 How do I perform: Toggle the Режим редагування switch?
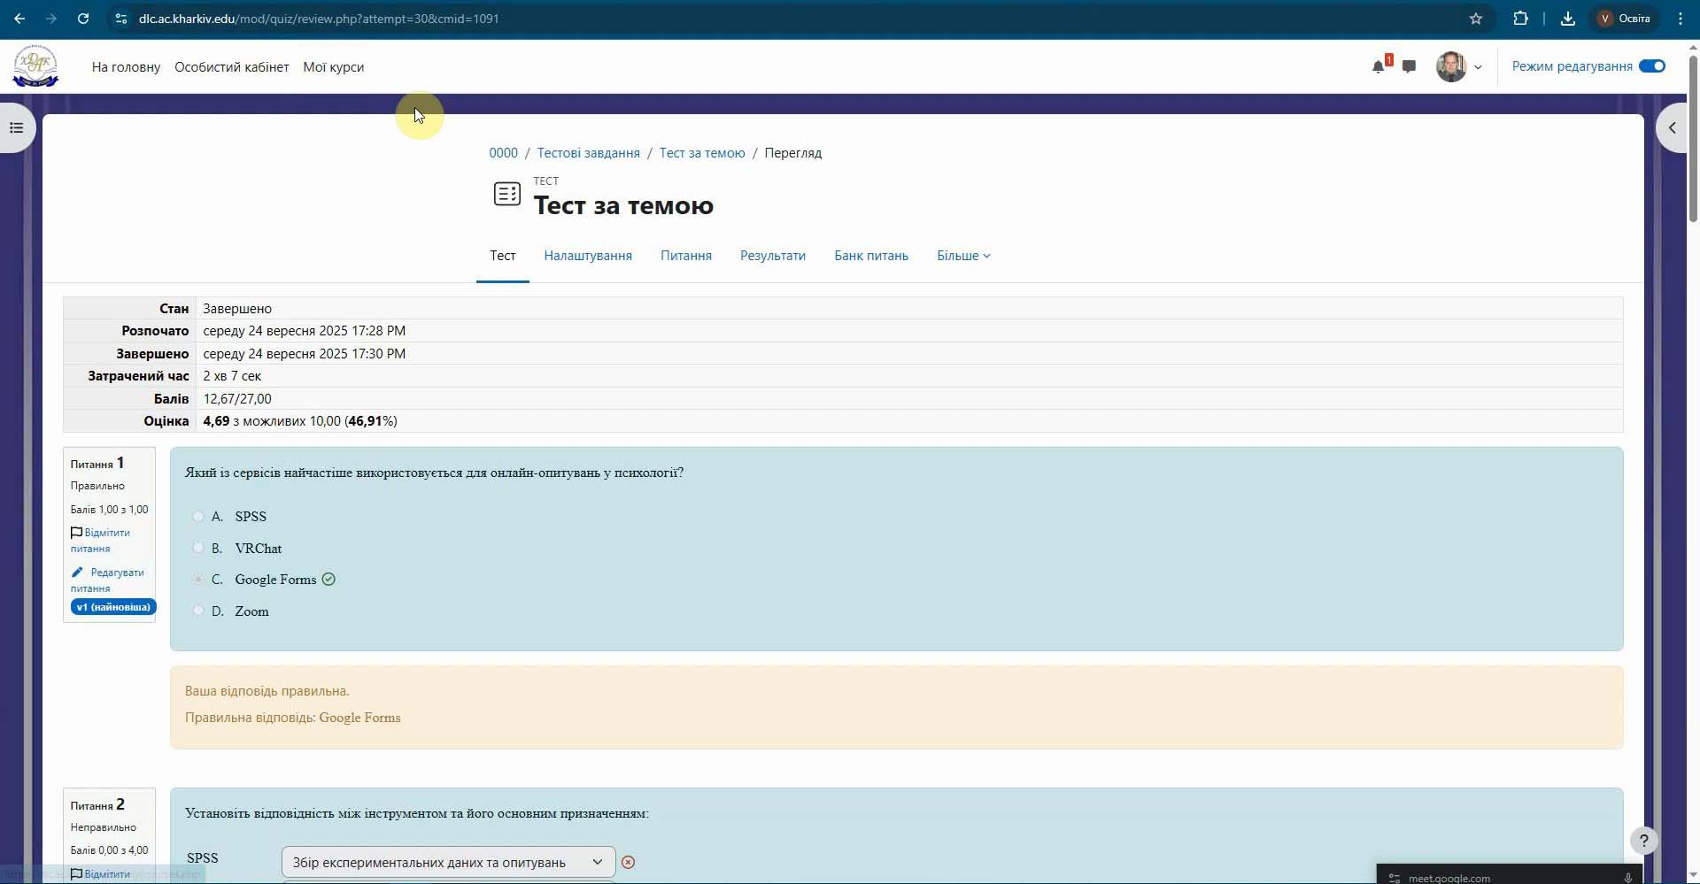1651,66
